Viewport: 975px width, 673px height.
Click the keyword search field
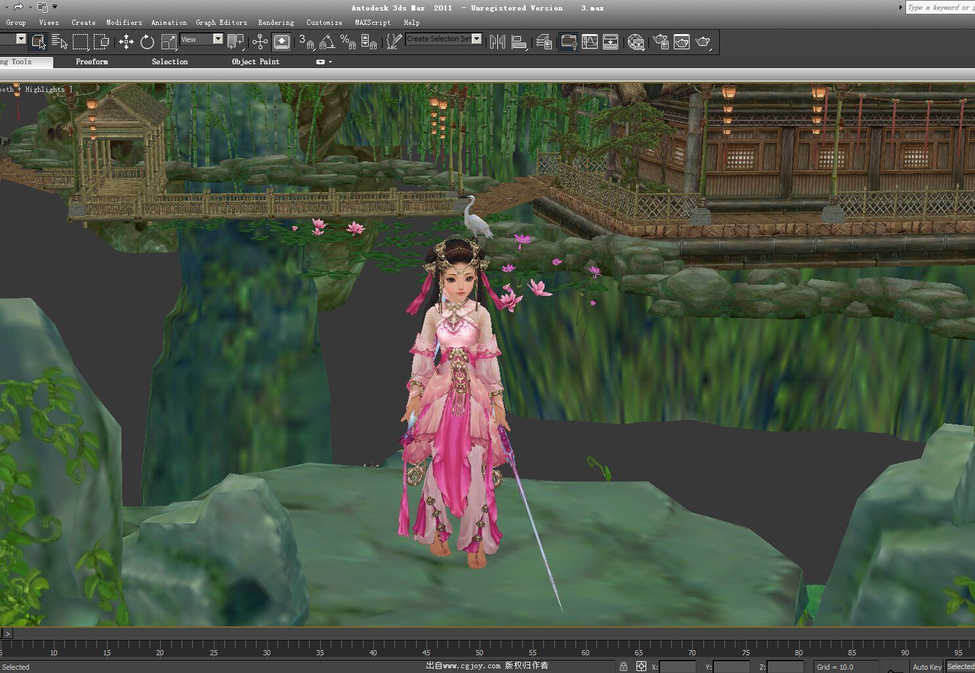(940, 7)
